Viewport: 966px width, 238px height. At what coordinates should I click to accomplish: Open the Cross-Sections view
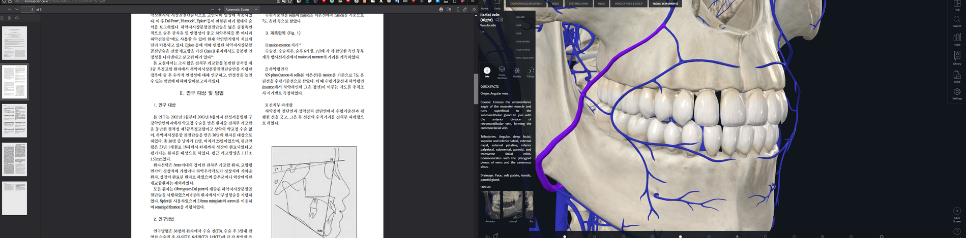[x=502, y=72]
